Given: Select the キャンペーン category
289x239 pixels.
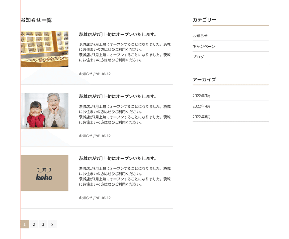Looking at the screenshot, I should click(204, 47).
